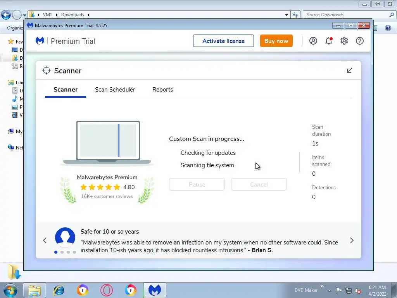Show the previous customer review
397x298 pixels.
pyautogui.click(x=45, y=241)
